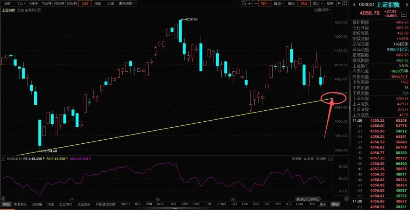Click the 2026/06/24 date marker

coord(307,199)
